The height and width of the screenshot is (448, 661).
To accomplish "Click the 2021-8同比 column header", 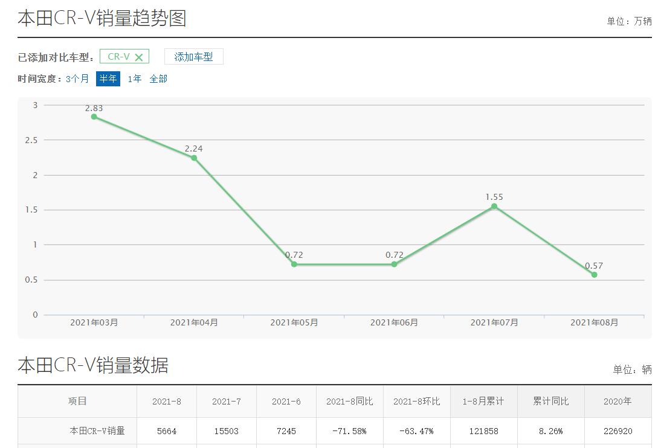I will (349, 402).
